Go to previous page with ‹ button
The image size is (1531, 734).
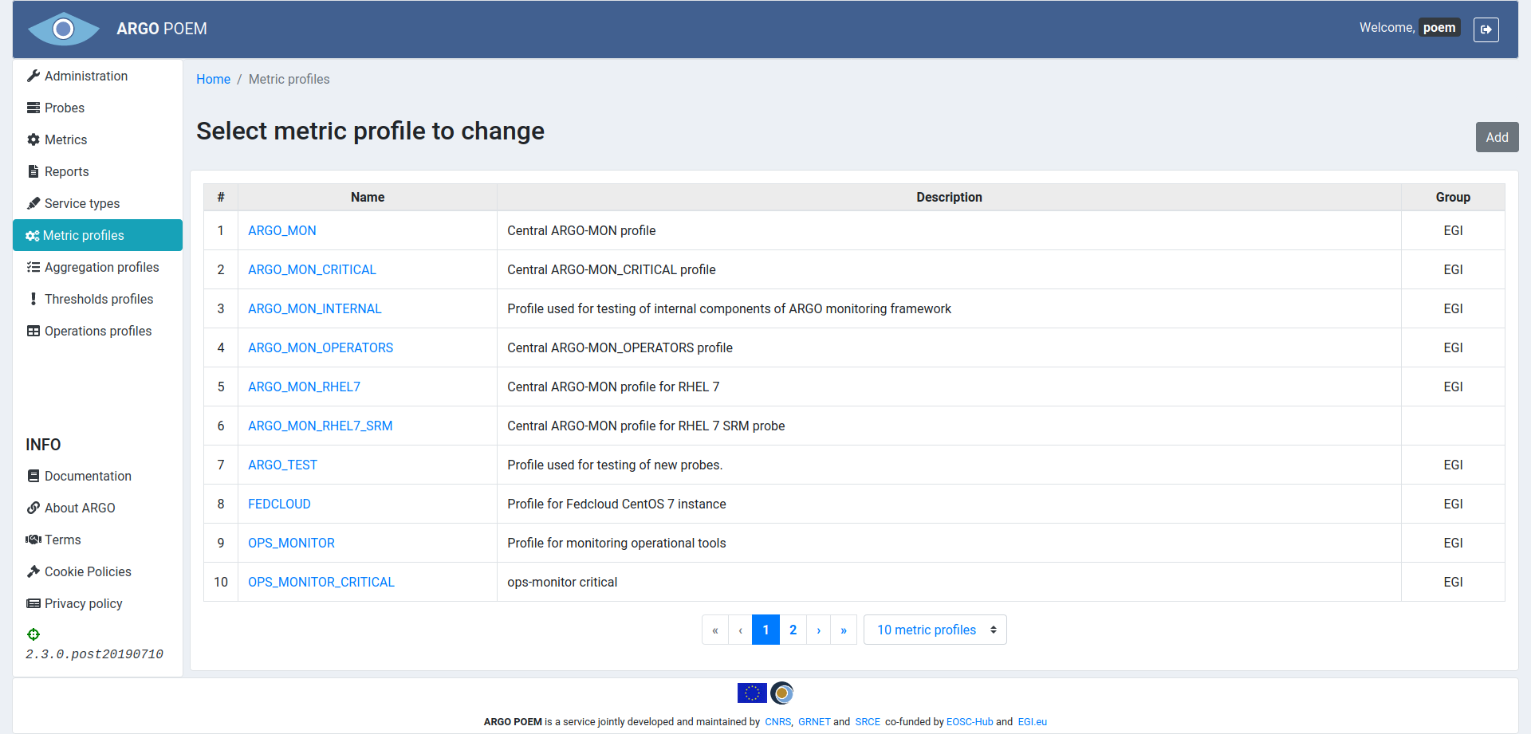pyautogui.click(x=741, y=630)
